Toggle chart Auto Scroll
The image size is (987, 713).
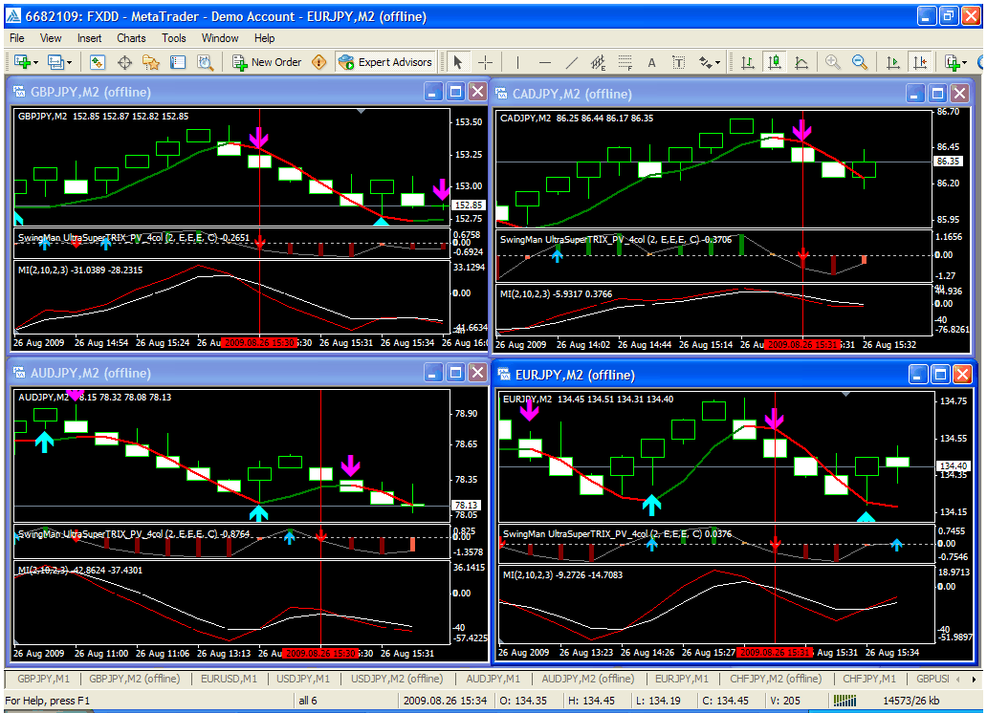pyautogui.click(x=892, y=62)
